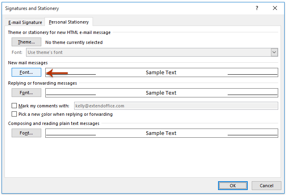The width and height of the screenshot is (287, 196).
Task: Dismiss dialog with Cancel button
Action: click(x=266, y=186)
